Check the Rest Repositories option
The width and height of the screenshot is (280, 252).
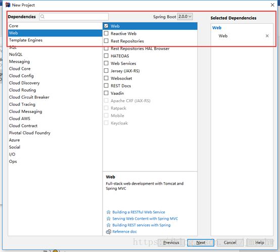(106, 41)
